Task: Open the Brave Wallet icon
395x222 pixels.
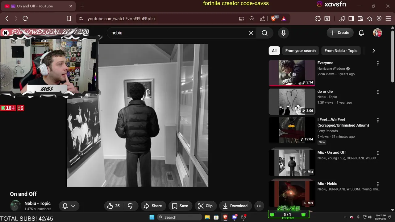Action: tap(360, 18)
